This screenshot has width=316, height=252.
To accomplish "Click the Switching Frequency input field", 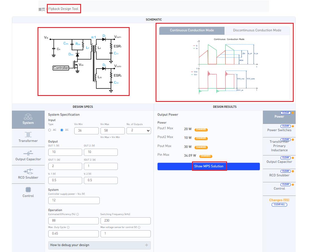I will pos(126,221).
